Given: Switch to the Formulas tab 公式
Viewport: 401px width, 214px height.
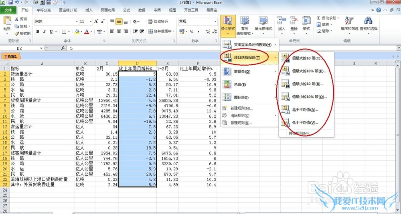Looking at the screenshot, I should pyautogui.click(x=127, y=10).
